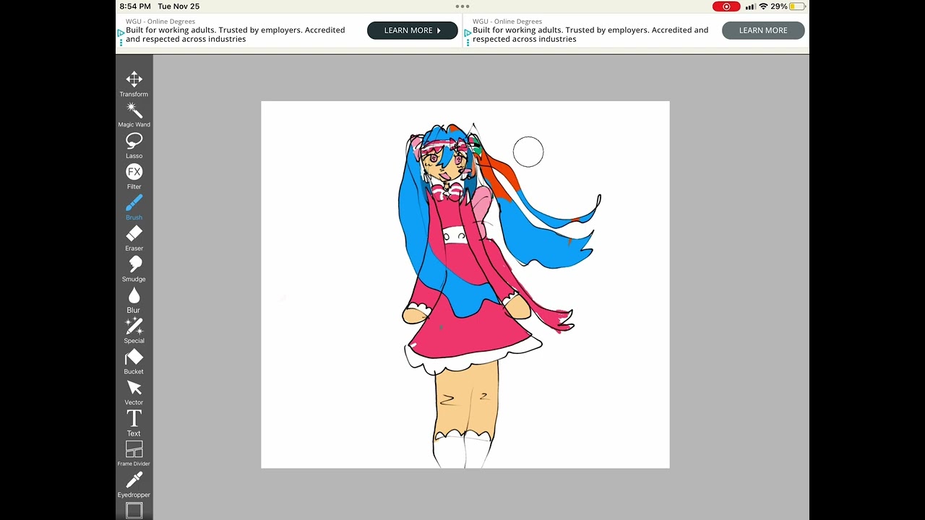Viewport: 925px width, 520px height.
Task: Open right ad text 'Built for working adults'
Action: pyautogui.click(x=590, y=35)
